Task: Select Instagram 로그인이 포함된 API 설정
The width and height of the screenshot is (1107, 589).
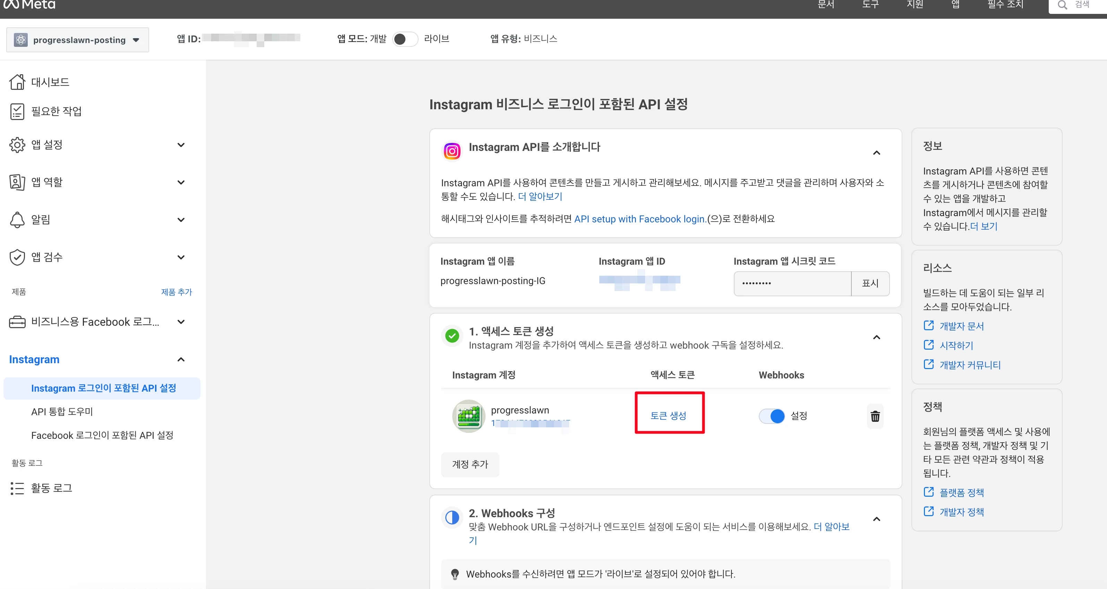Action: [102, 388]
